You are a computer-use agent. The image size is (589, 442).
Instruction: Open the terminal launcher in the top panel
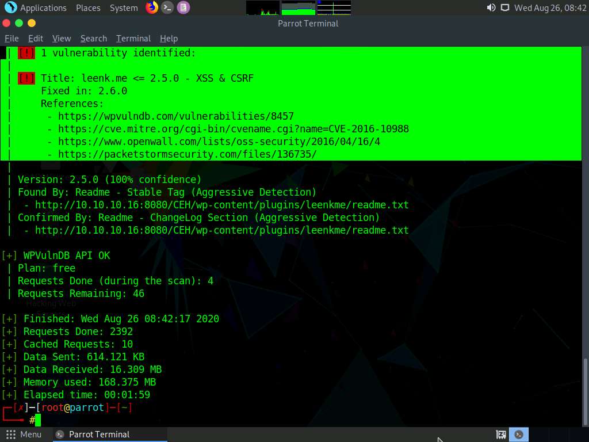point(167,7)
